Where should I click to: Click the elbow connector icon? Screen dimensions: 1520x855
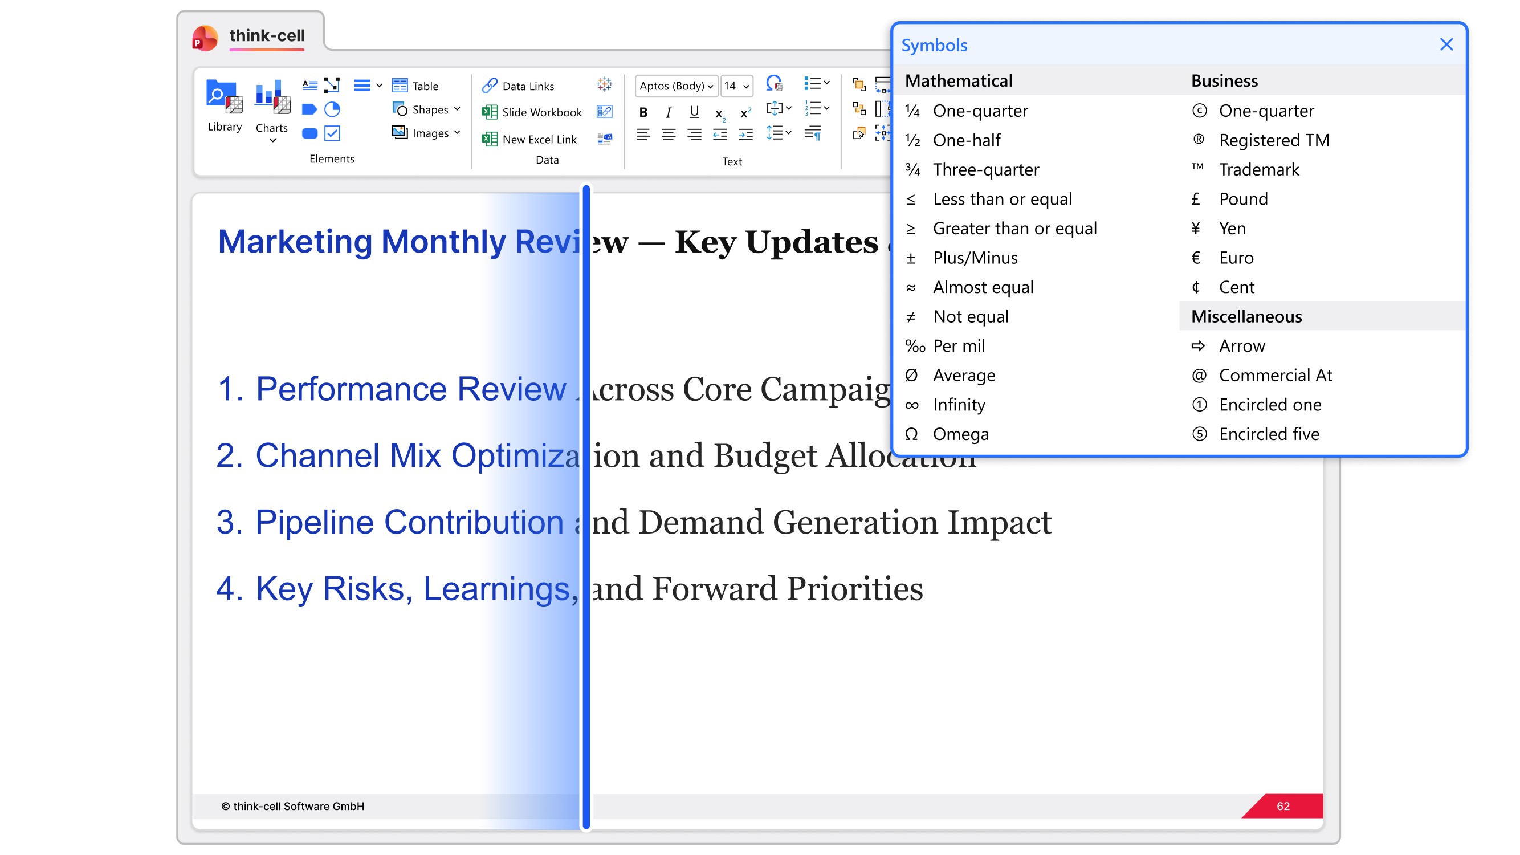click(332, 85)
